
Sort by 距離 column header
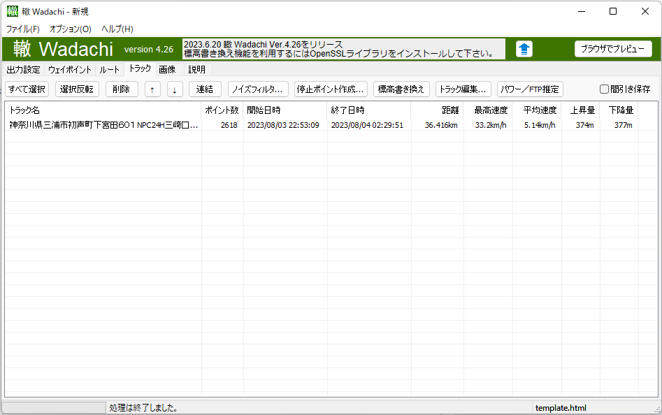pyautogui.click(x=437, y=110)
